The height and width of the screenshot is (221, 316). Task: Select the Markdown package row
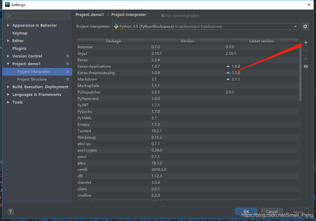pyautogui.click(x=188, y=79)
